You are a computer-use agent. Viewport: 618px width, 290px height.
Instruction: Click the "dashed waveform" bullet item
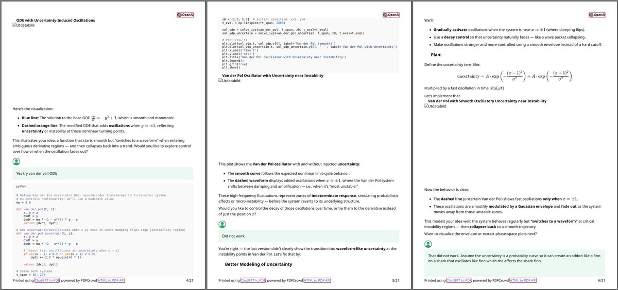[311, 183]
